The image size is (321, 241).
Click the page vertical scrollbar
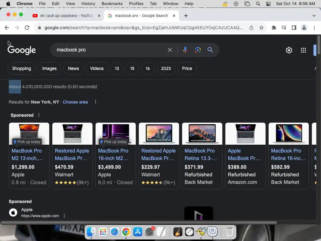coord(318,45)
